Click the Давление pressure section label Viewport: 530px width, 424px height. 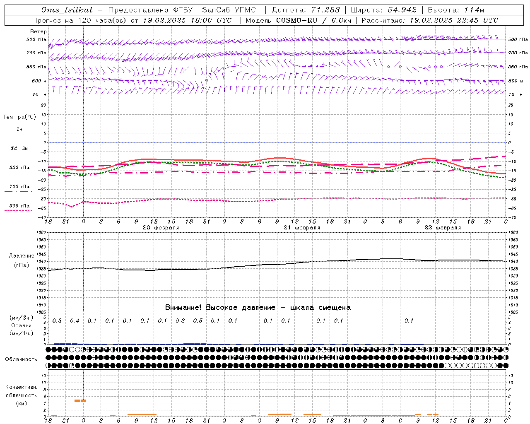coord(22,256)
